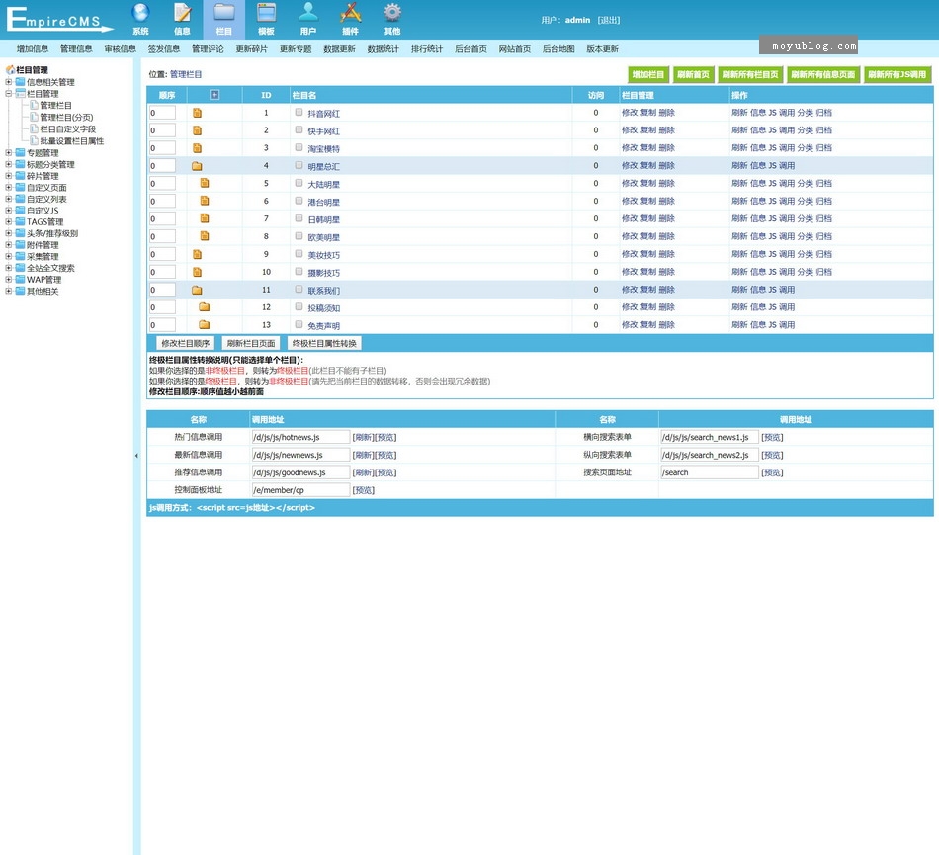This screenshot has width=939, height=855.
Task: Check the 明星总汇 row checkbox
Action: 299,165
